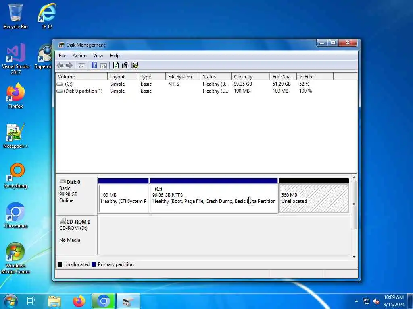This screenshot has width=413, height=309.
Task: Click the Type column header
Action: click(x=152, y=77)
